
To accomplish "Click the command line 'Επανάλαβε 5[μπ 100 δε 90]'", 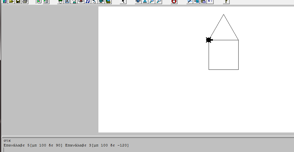I will pos(33,145).
